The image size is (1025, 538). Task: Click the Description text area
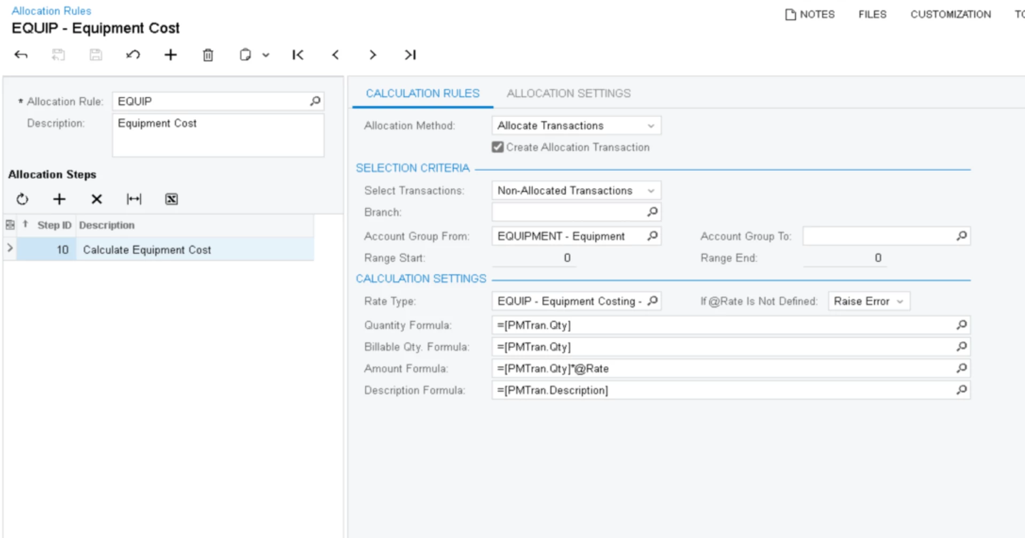pos(218,135)
